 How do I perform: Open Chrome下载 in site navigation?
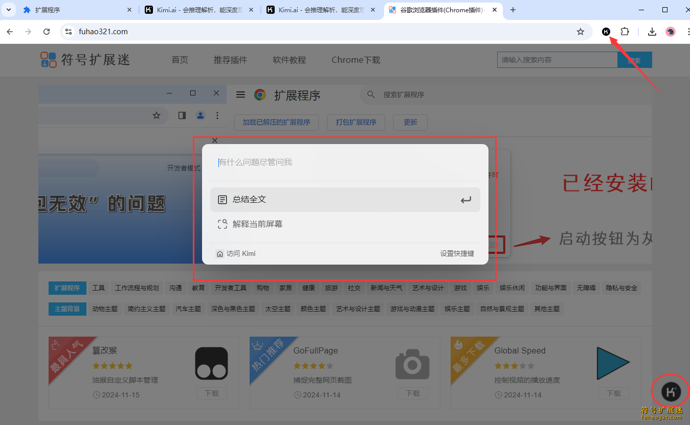pyautogui.click(x=356, y=60)
